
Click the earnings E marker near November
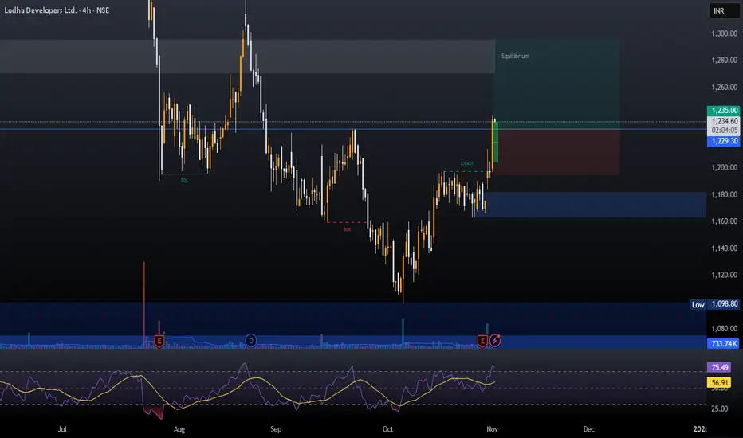click(482, 341)
